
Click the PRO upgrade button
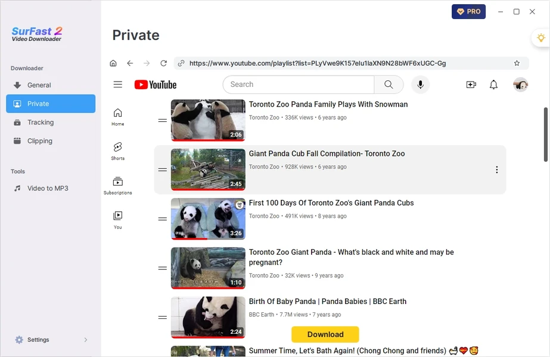[x=468, y=11]
